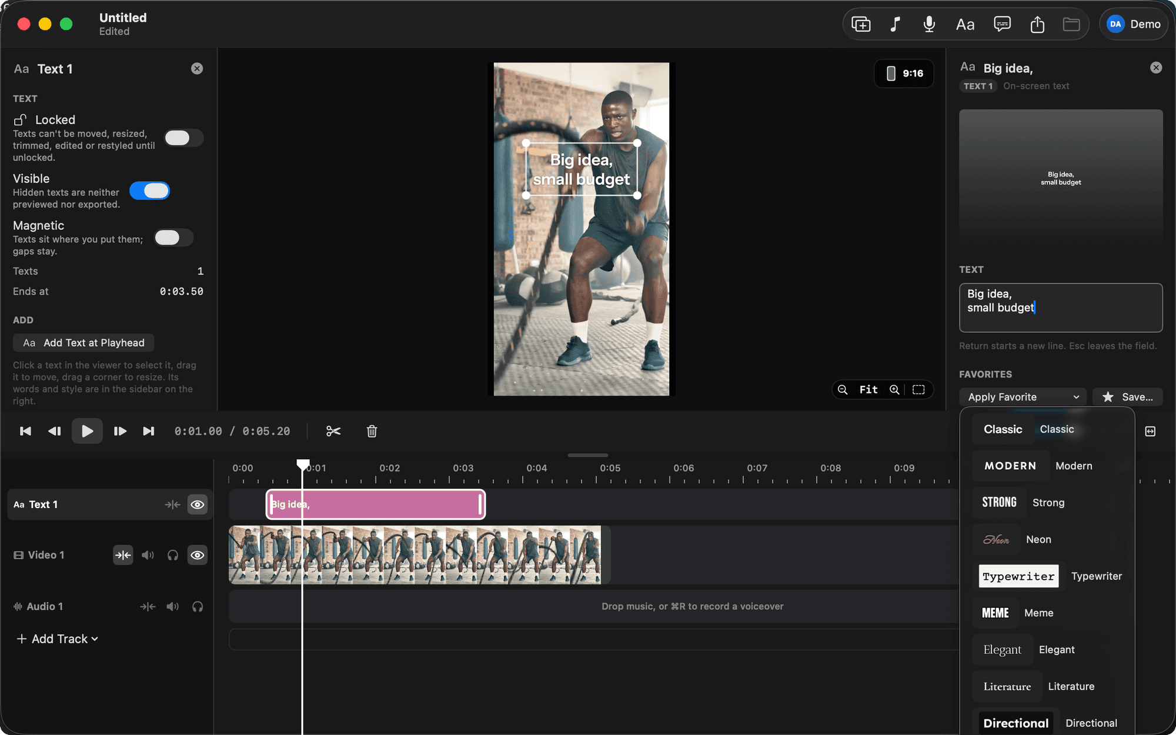
Task: Click the trash delete icon
Action: tap(372, 431)
